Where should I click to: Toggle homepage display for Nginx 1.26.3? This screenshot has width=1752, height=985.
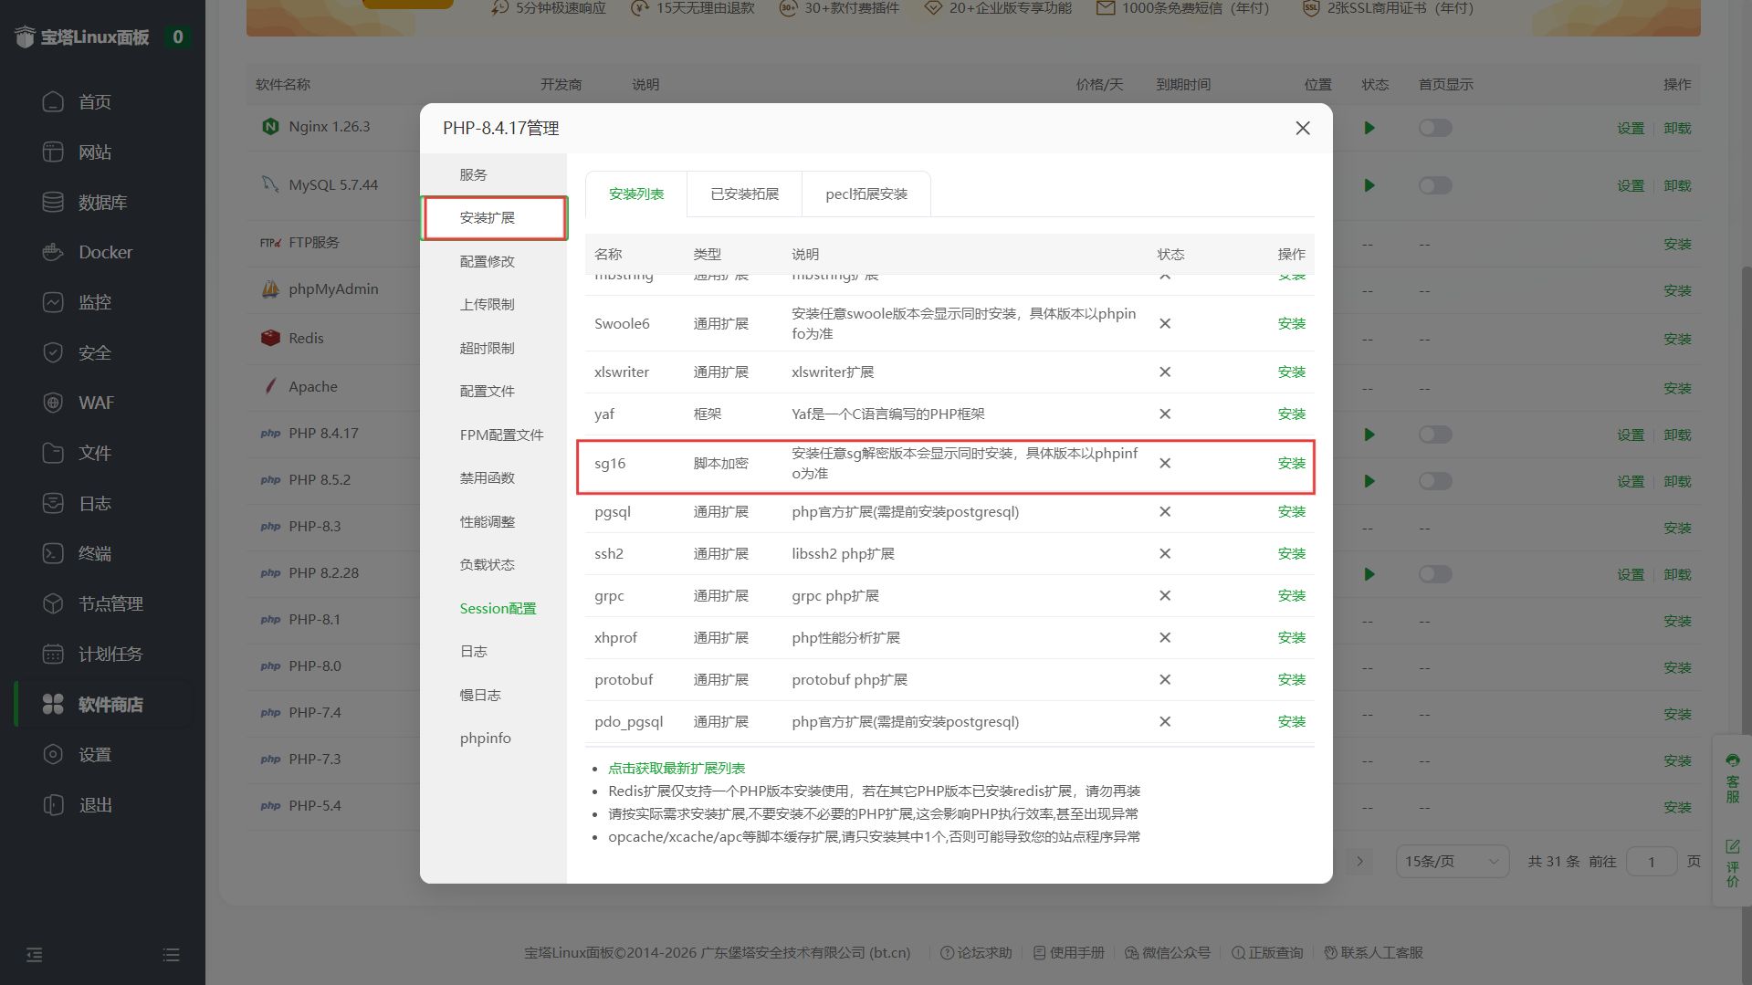1434,128
